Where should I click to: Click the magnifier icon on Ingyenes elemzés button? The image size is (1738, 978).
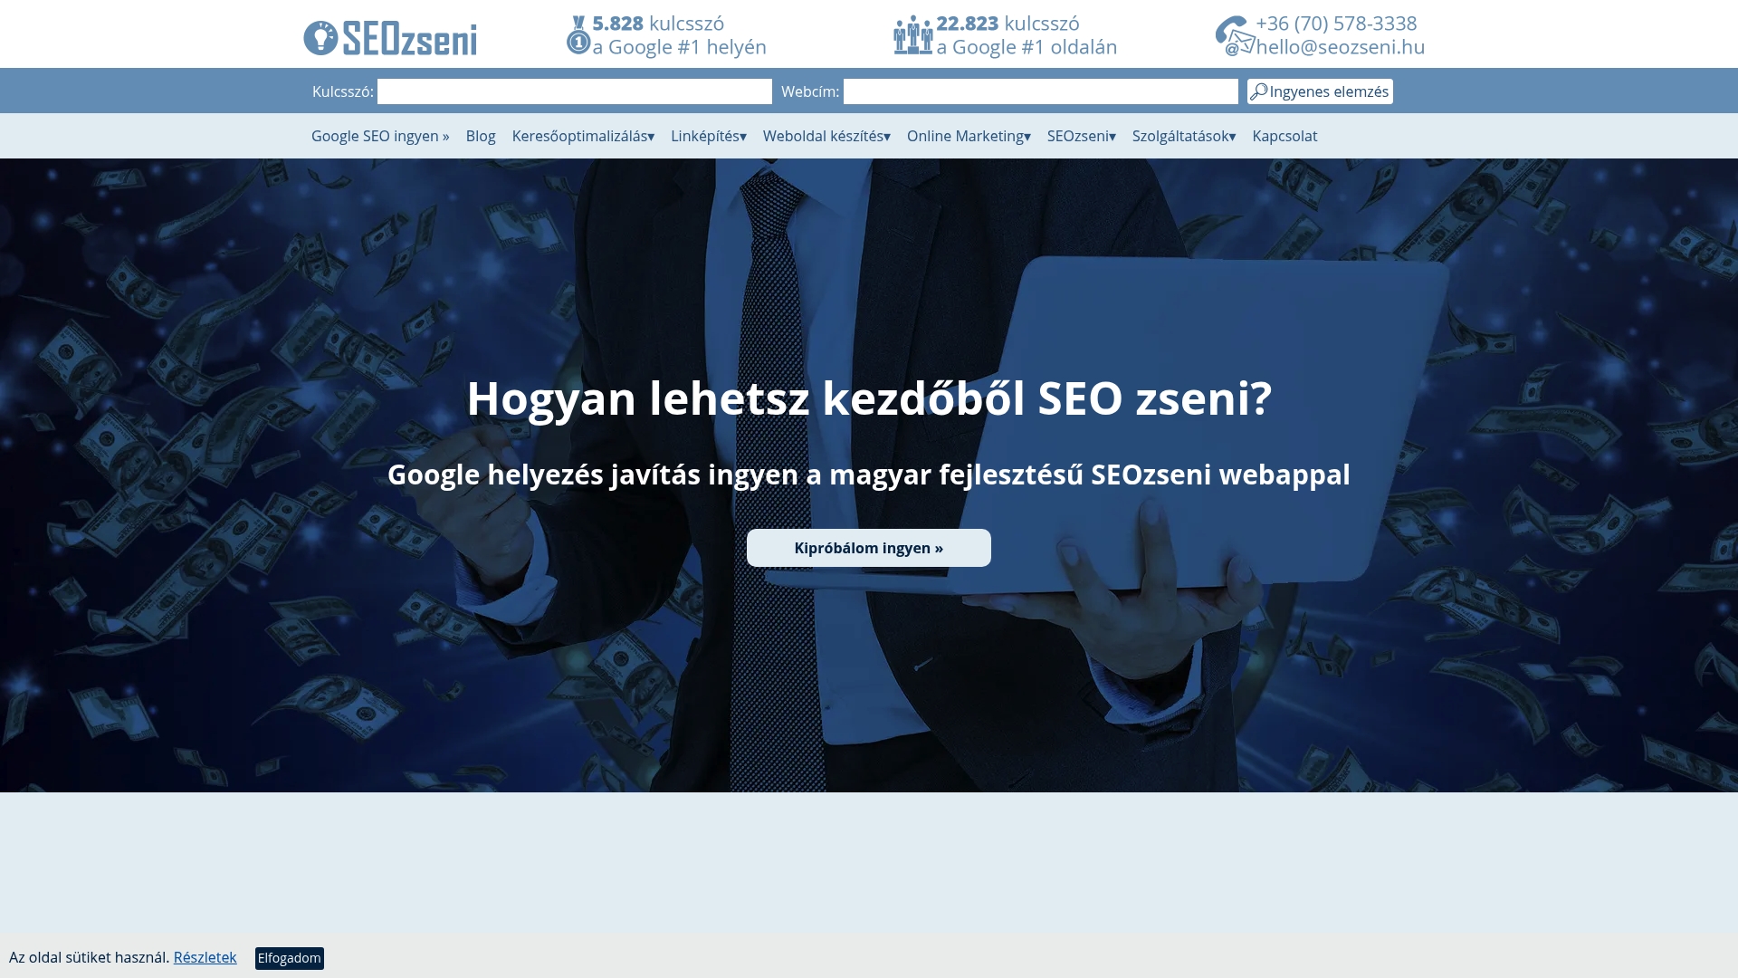tap(1258, 91)
